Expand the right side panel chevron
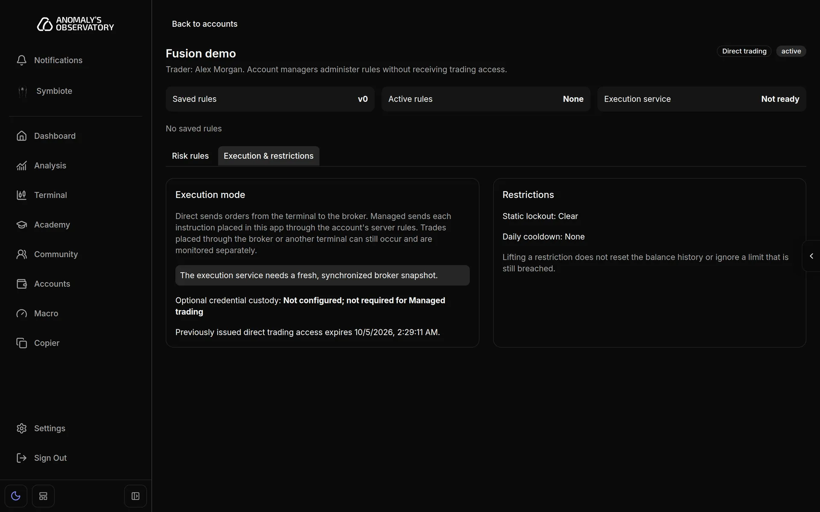This screenshot has height=512, width=820. pos(811,256)
